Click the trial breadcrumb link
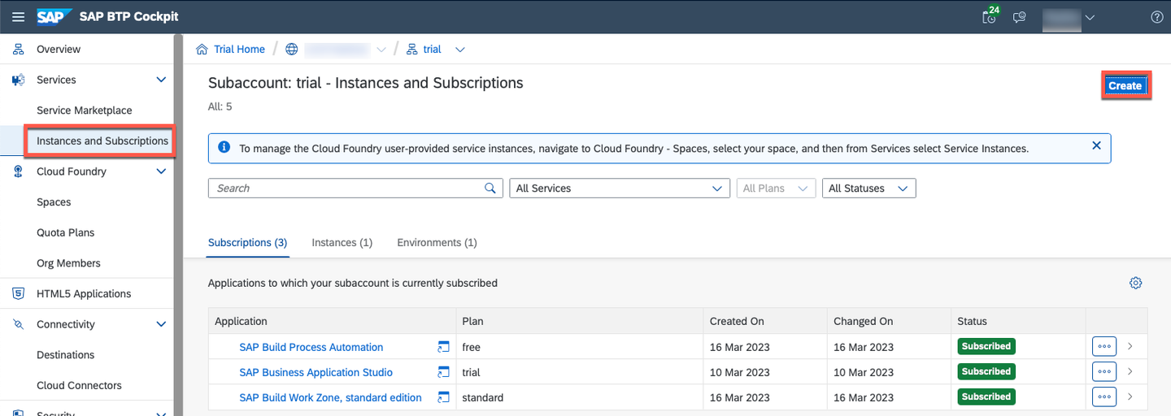The image size is (1171, 416). (x=433, y=50)
